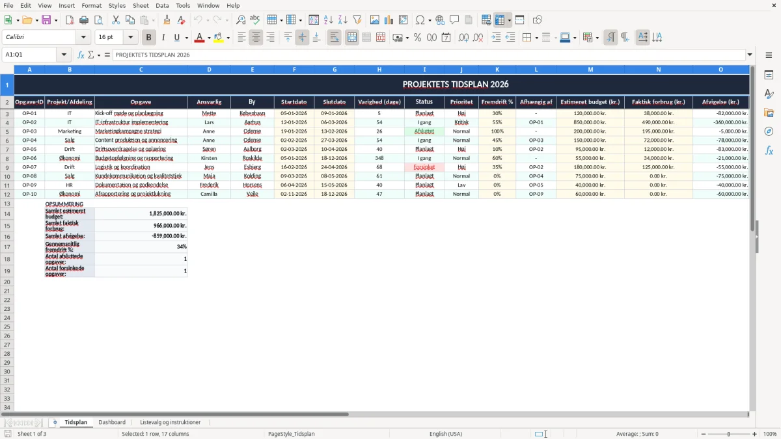Click the AutoFilter funnel icon
Image resolution: width=781 pixels, height=439 pixels.
coord(357,20)
